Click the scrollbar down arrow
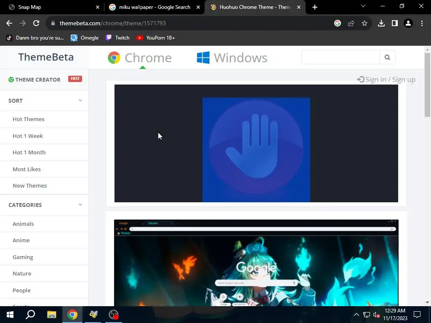This screenshot has width=431, height=323. (427, 302)
